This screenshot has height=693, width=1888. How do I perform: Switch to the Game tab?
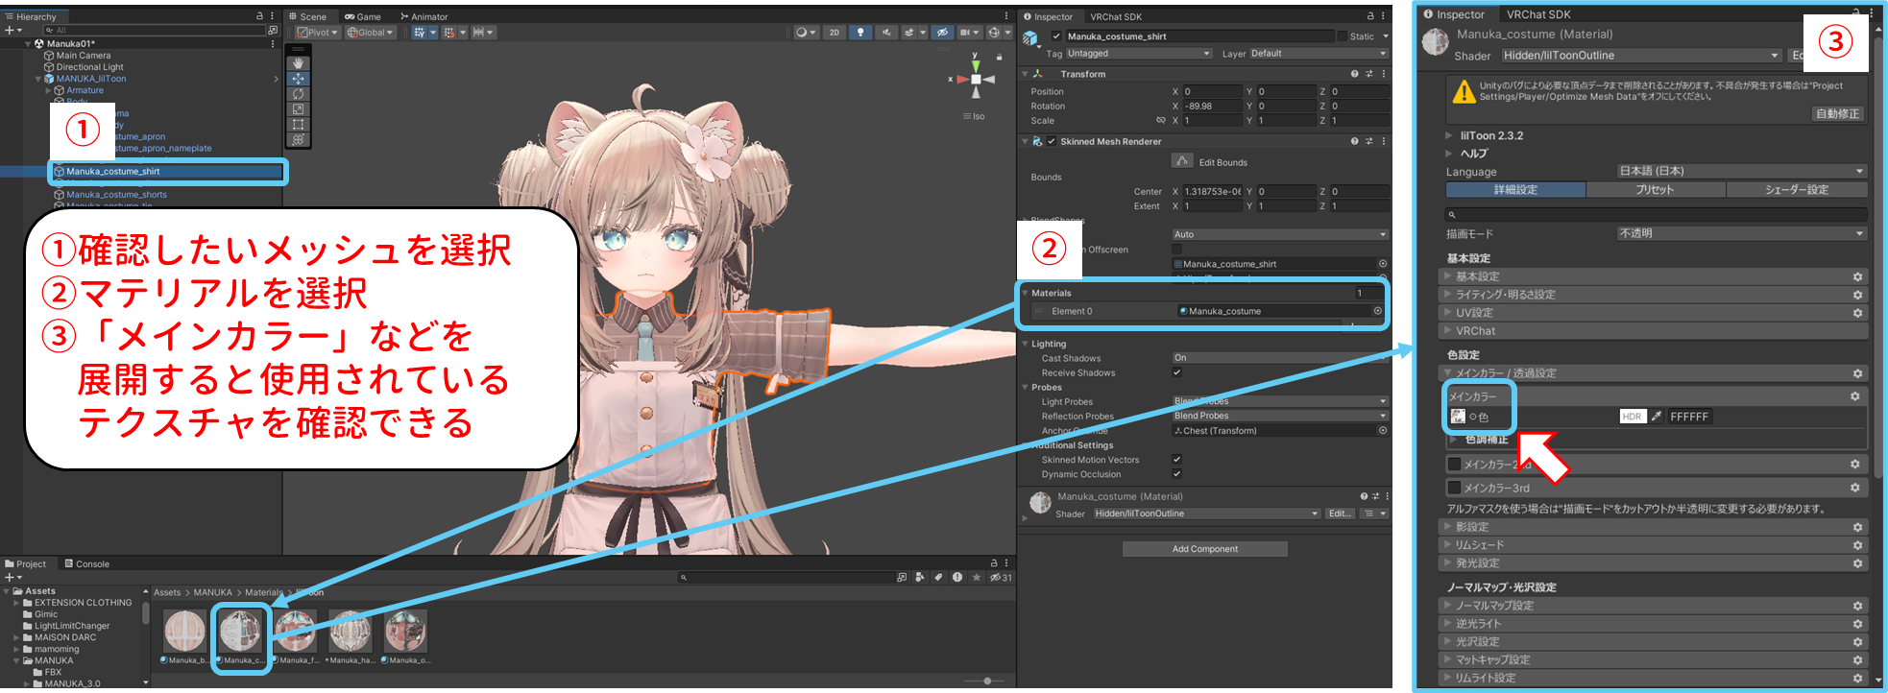[363, 16]
